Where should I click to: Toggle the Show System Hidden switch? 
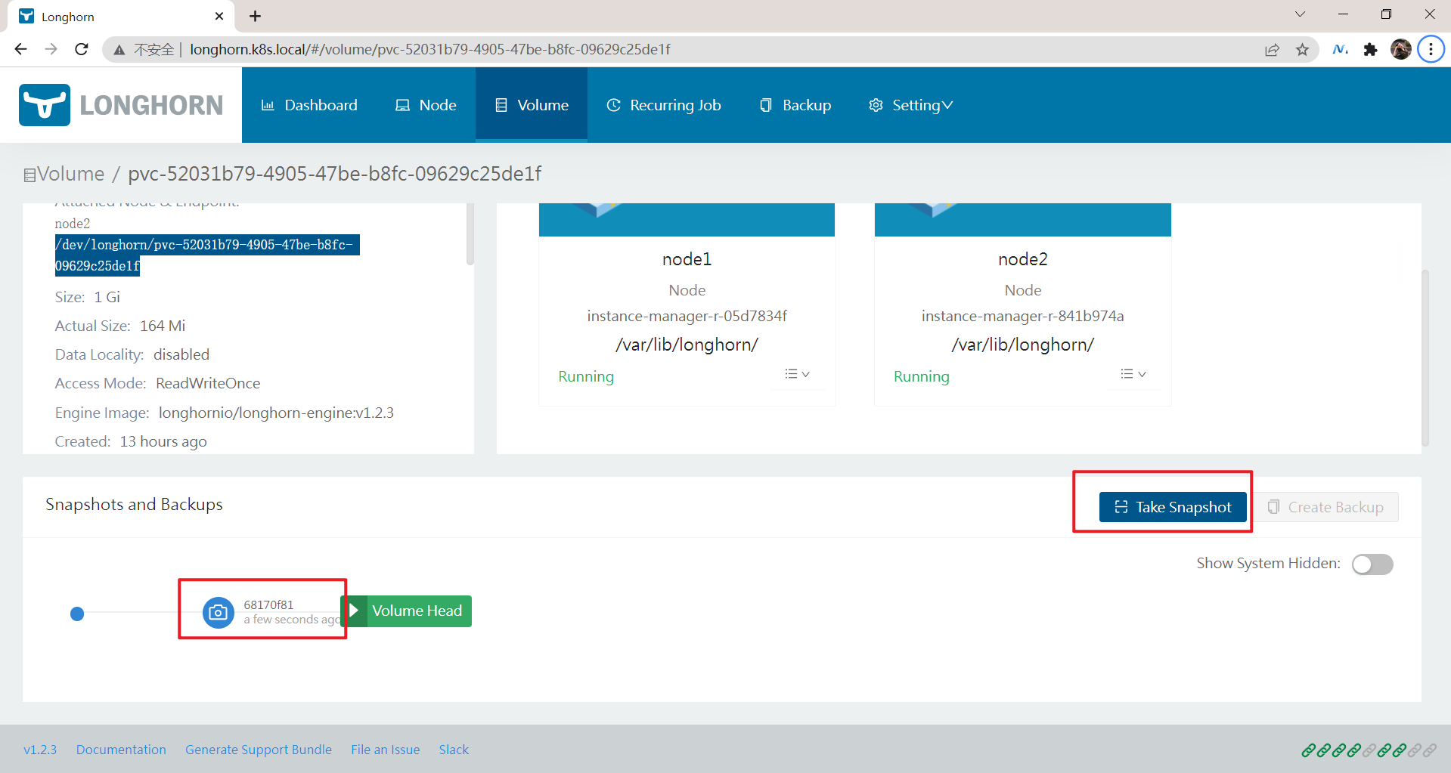[1372, 564]
